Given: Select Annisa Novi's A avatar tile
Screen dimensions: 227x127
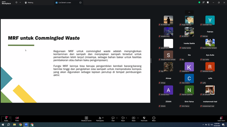Looking at the screenshot, I should [168, 90].
